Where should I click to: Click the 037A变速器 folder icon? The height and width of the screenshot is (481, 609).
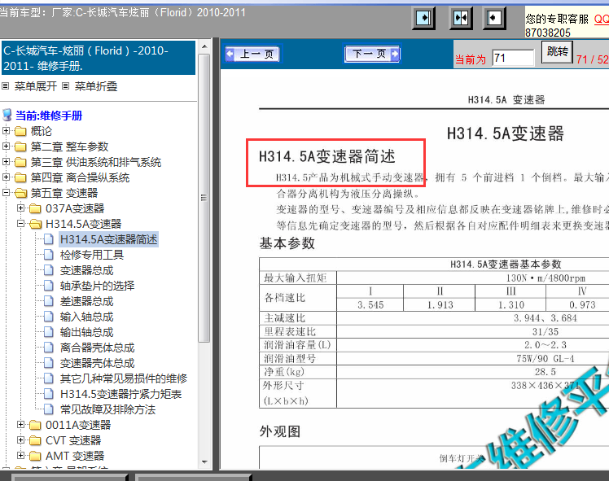35,209
